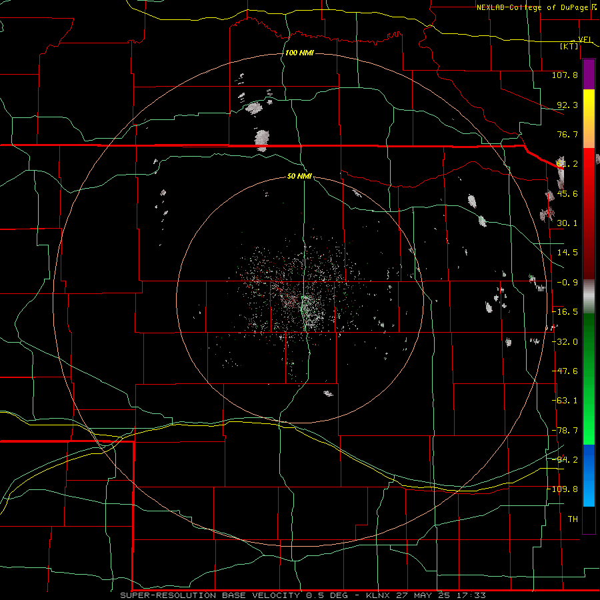Click the 50 NMI range ring label
This screenshot has width=600, height=600.
299,177
